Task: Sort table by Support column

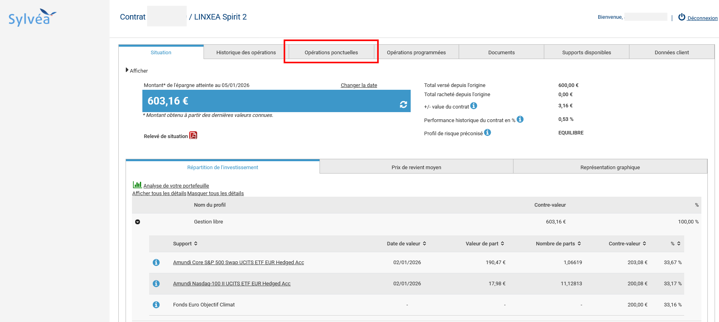Action: pyautogui.click(x=196, y=244)
